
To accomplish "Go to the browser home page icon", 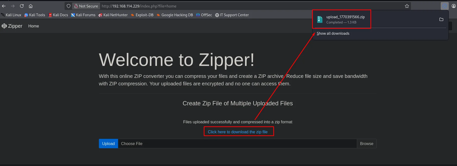I will [x=31, y=6].
